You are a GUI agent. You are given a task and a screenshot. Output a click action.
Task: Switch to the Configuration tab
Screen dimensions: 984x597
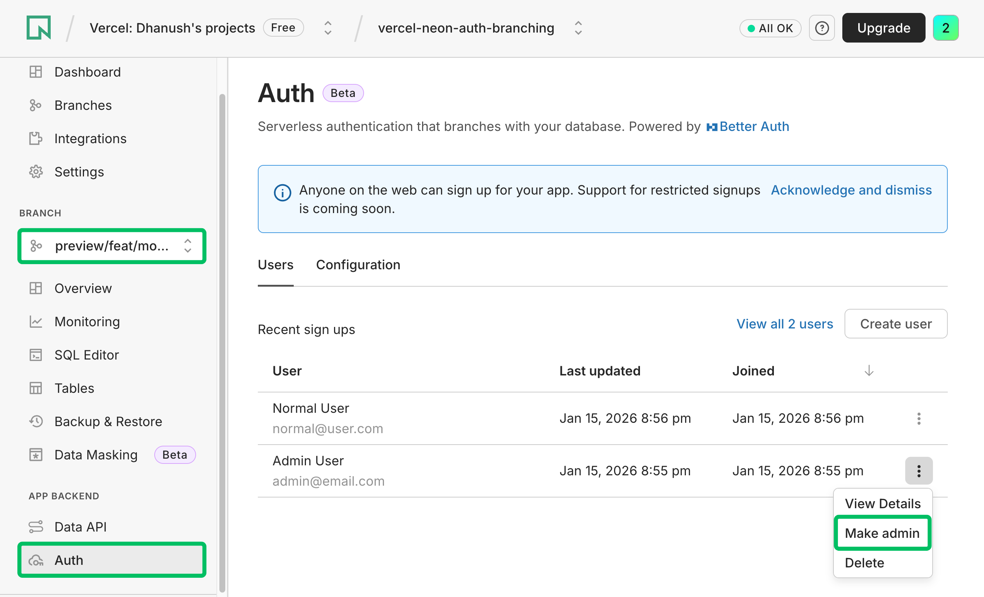pyautogui.click(x=358, y=265)
